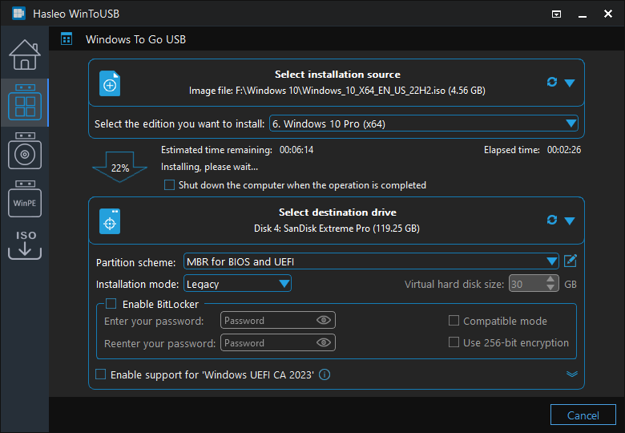Expand the installation source dropdown arrow
The width and height of the screenshot is (625, 433).
tap(570, 83)
